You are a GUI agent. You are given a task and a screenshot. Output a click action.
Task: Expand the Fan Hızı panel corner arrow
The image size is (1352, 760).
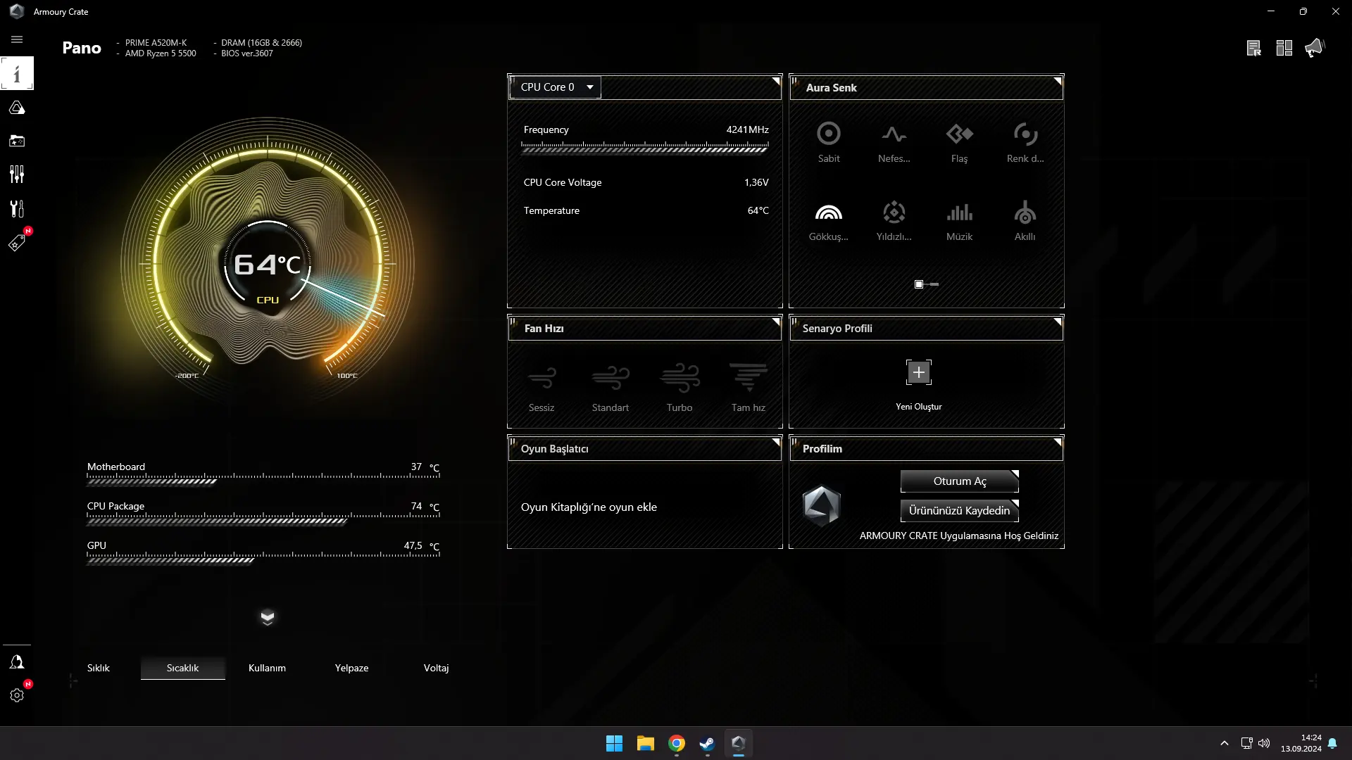776,322
